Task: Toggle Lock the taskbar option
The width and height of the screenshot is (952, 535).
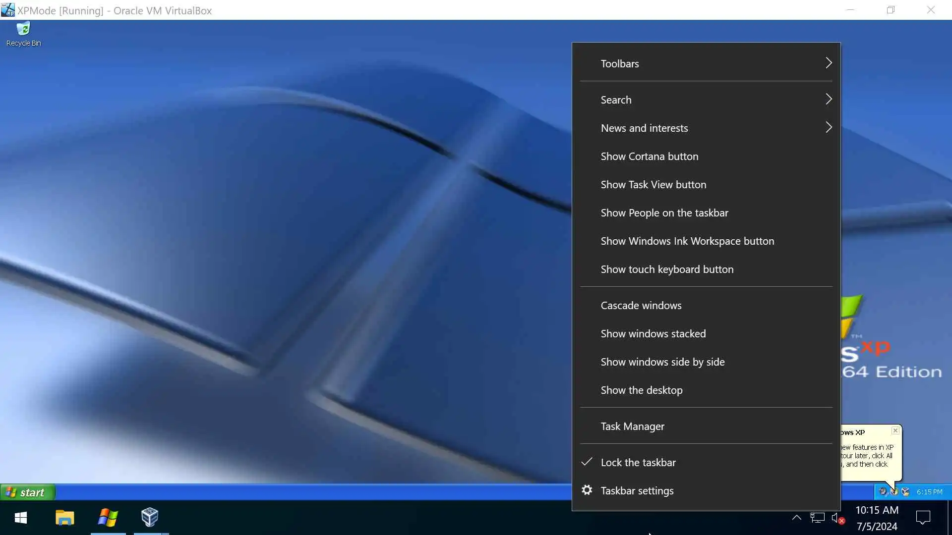Action: (x=638, y=462)
